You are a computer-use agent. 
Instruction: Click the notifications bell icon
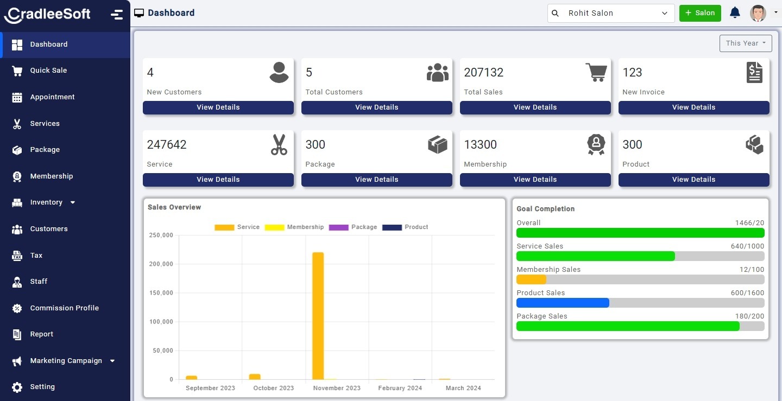pyautogui.click(x=735, y=12)
